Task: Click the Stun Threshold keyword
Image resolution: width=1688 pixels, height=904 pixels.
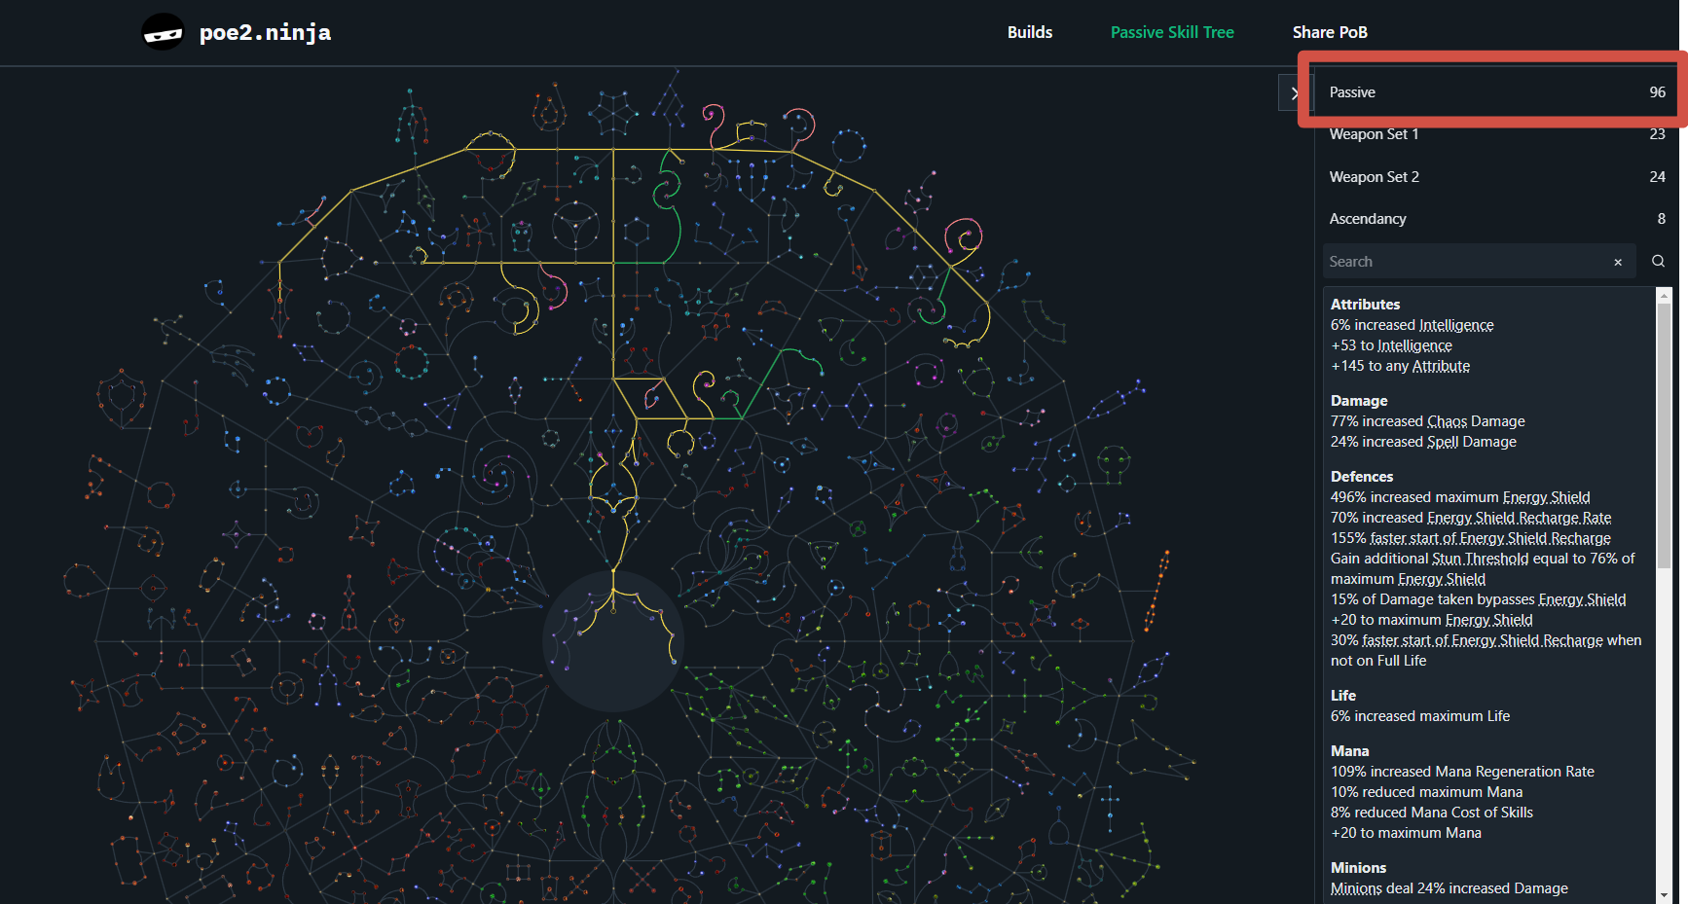Action: pyautogui.click(x=1480, y=559)
